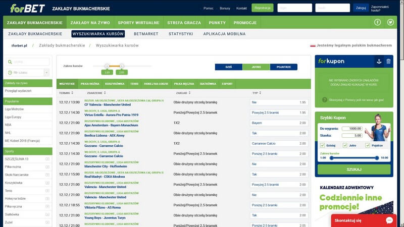Screen dimensions: 404x227
Task: Open PUNKTY main menu
Action: point(217,23)
